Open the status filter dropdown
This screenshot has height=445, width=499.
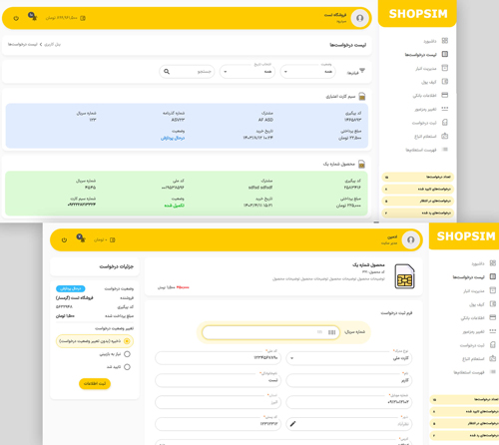pos(308,72)
